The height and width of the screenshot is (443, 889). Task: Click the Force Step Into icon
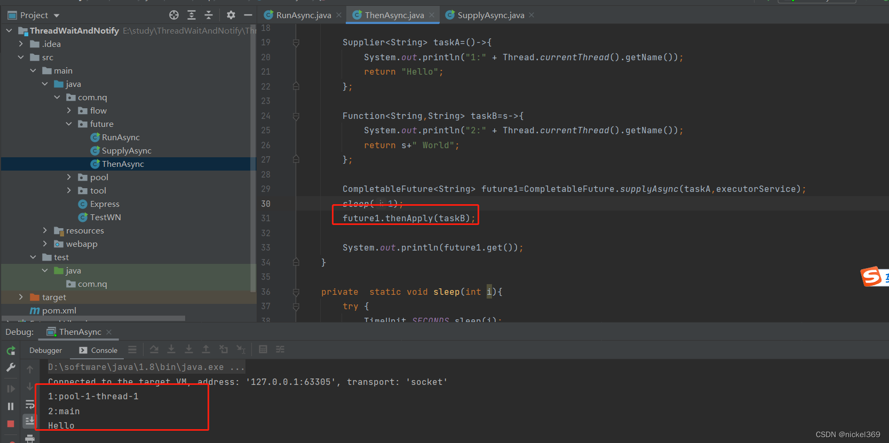pyautogui.click(x=189, y=350)
